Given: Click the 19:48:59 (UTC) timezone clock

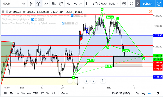Looking at the screenshot, I should [121, 93].
